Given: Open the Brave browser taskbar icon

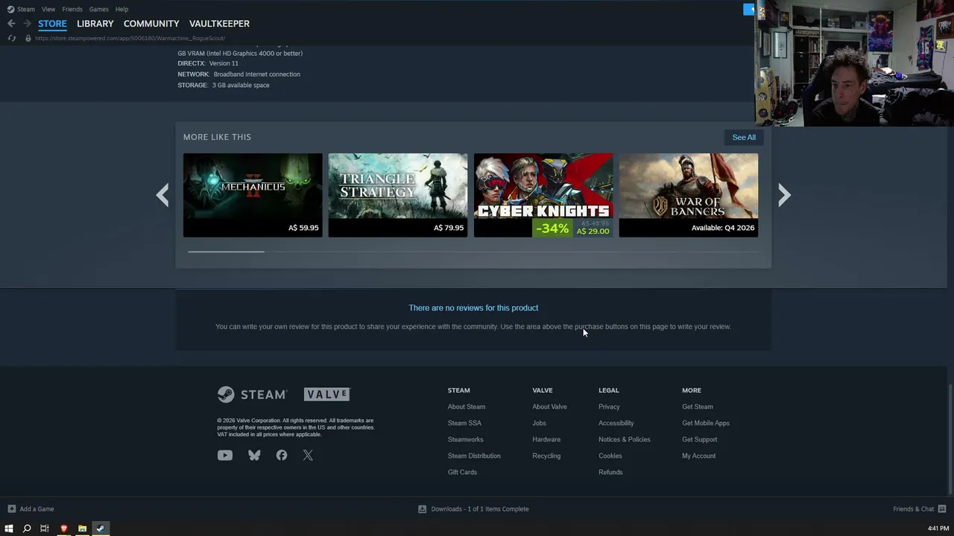Looking at the screenshot, I should [63, 529].
